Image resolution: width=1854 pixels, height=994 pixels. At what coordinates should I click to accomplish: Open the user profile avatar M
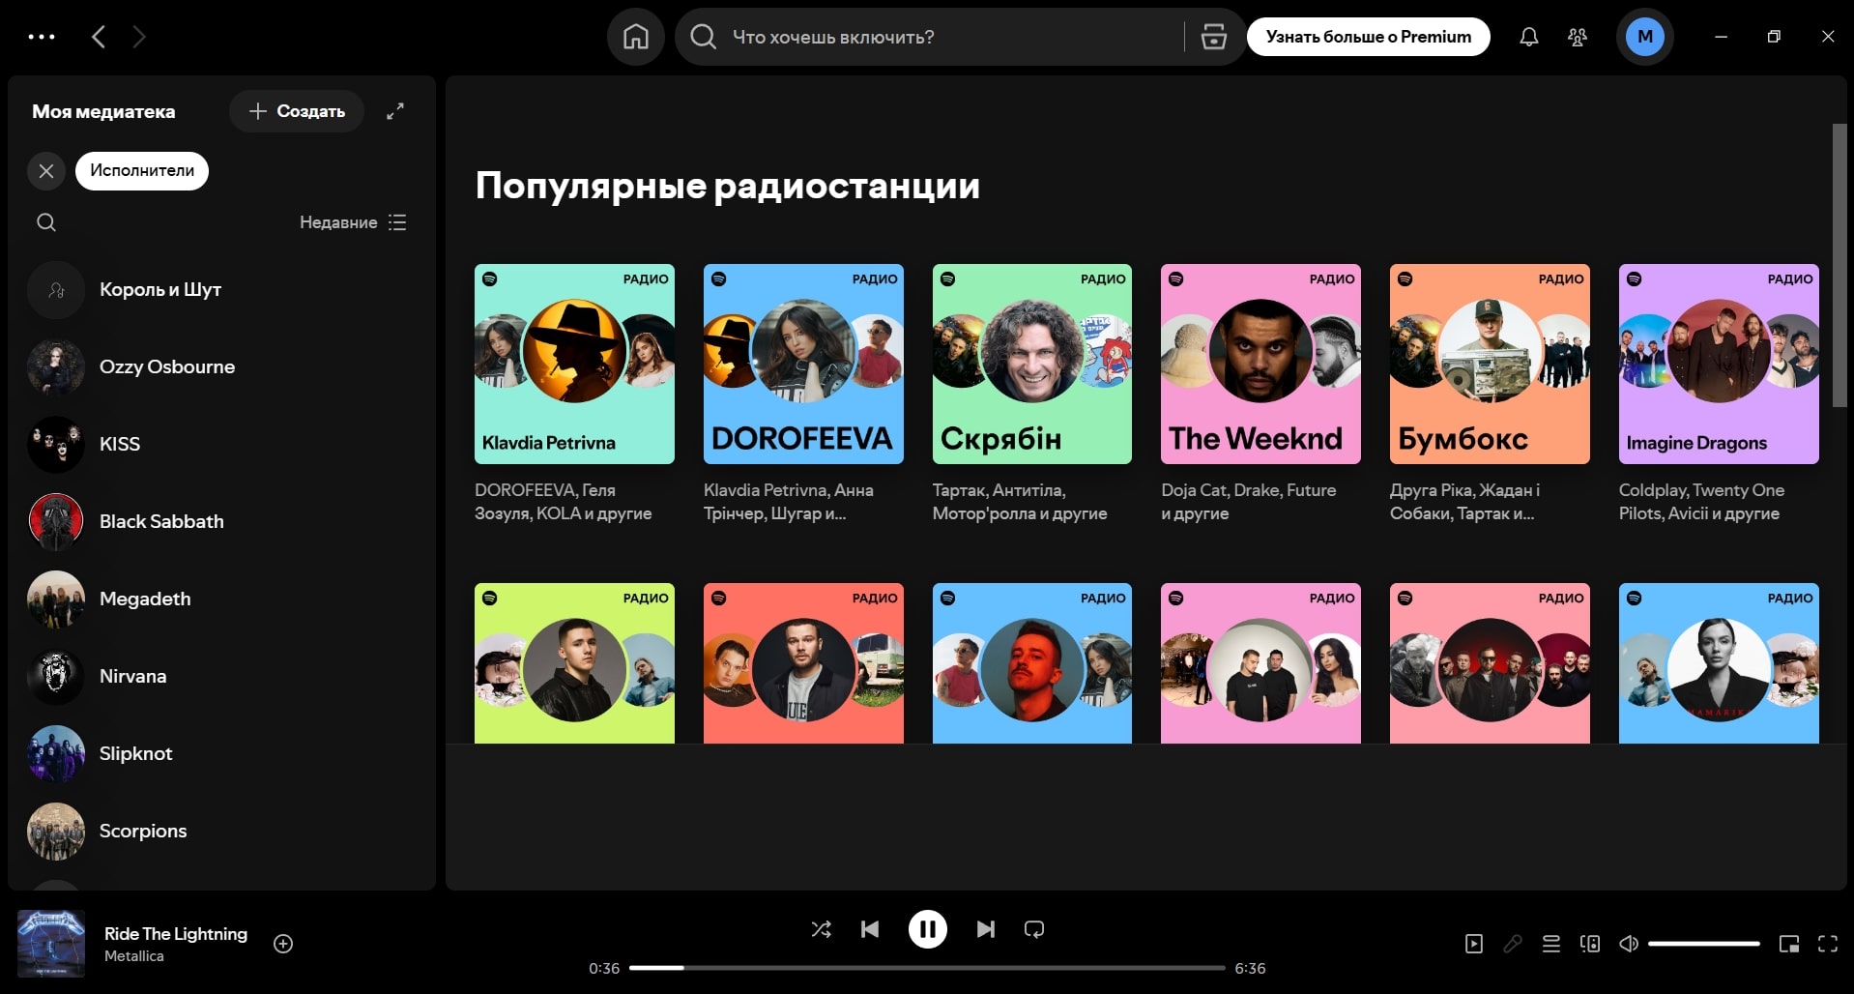[1644, 37]
